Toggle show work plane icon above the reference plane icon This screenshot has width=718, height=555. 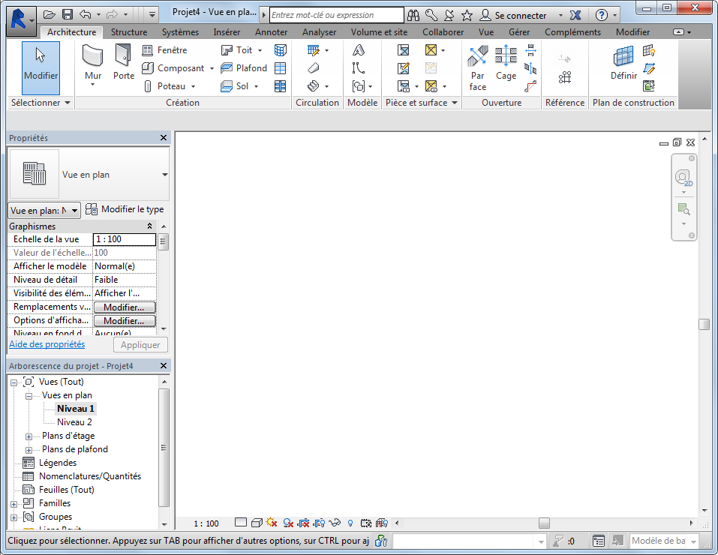point(649,50)
